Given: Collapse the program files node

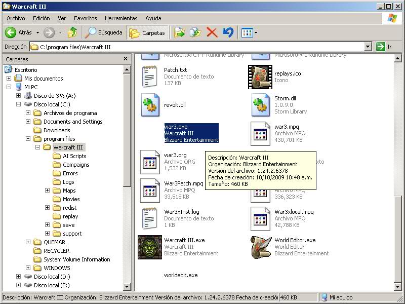Looking at the screenshot, I should tap(28, 139).
